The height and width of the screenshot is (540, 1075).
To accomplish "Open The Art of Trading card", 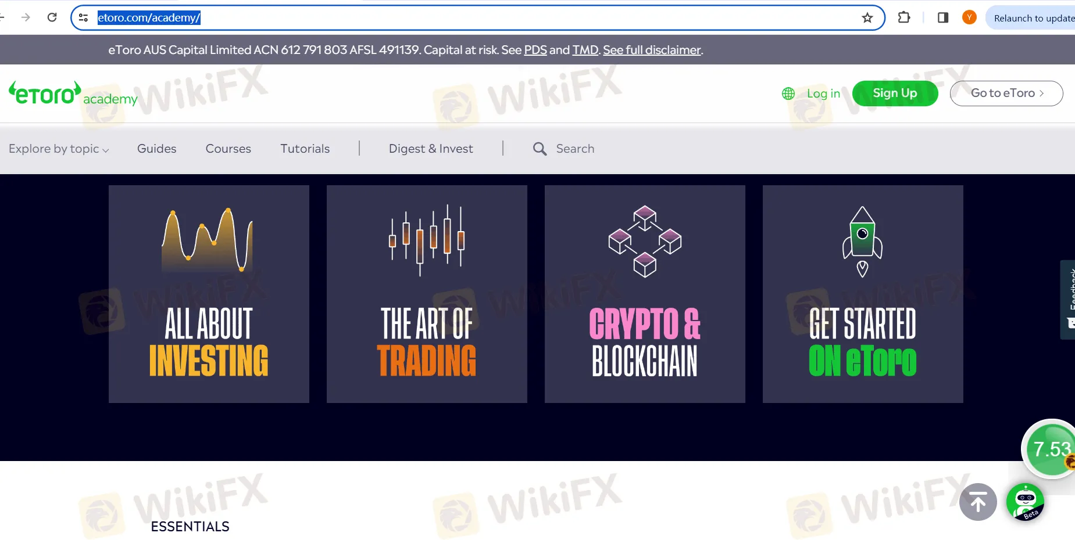I will click(x=427, y=294).
